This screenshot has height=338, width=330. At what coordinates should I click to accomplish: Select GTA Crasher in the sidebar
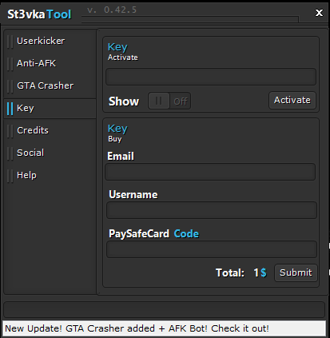point(50,85)
